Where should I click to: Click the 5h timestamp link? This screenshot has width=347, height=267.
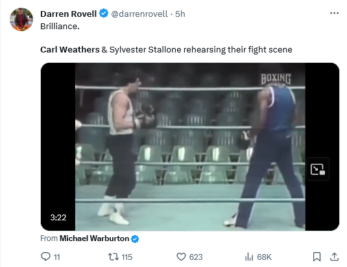click(180, 14)
